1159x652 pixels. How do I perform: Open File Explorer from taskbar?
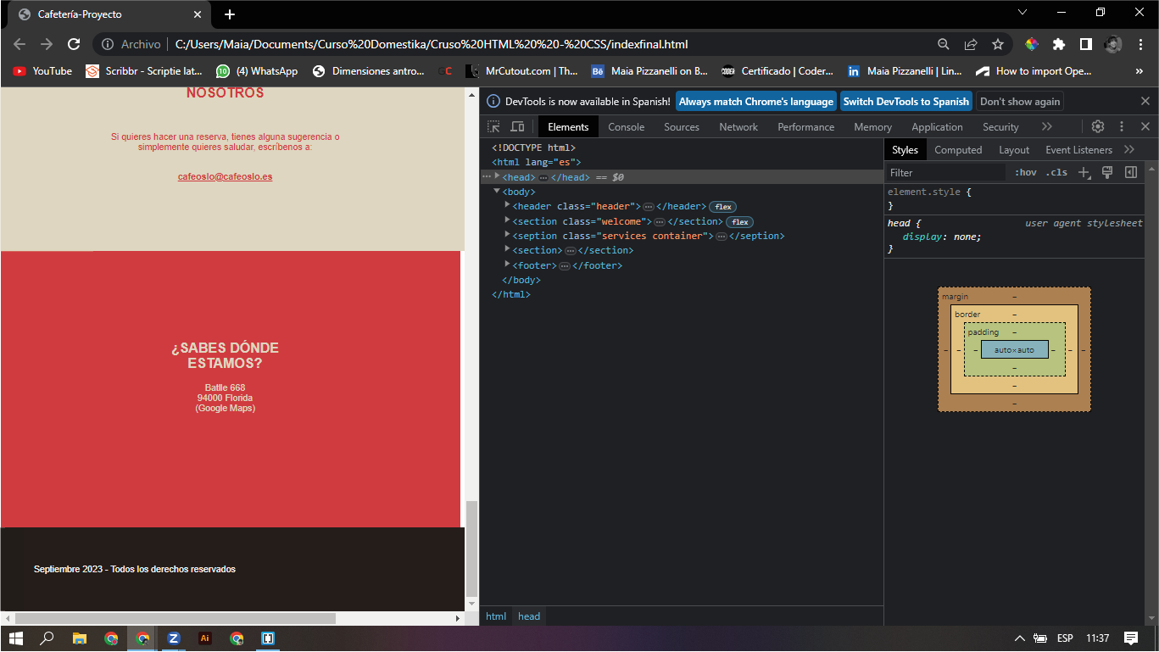pos(80,638)
